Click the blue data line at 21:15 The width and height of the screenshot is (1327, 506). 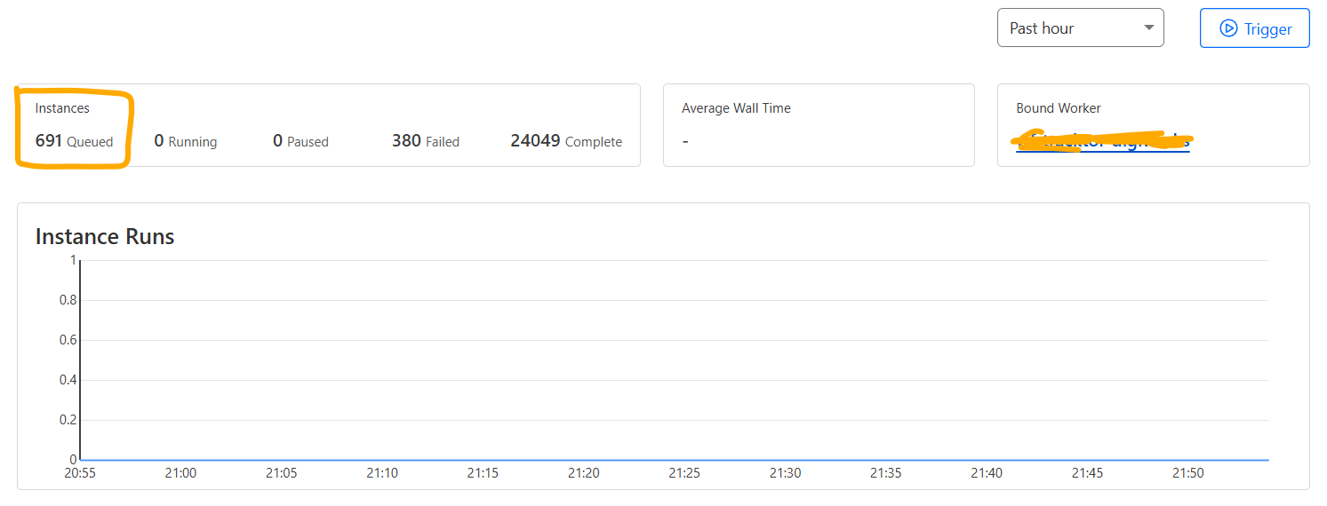[483, 460]
